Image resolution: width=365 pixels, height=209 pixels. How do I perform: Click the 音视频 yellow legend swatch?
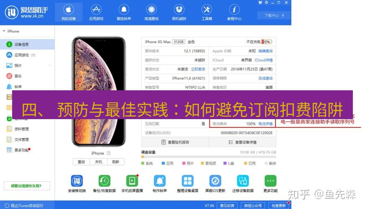202,163
